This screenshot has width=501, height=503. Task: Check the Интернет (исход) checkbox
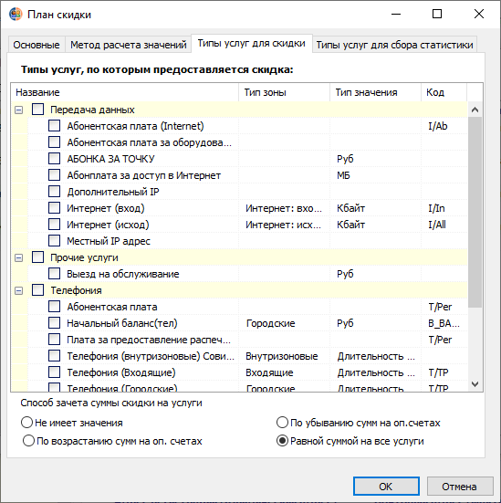[x=54, y=225]
